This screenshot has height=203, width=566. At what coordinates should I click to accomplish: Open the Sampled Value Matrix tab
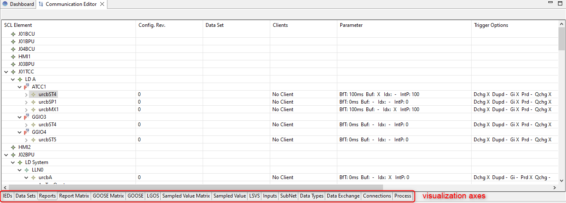pos(186,196)
